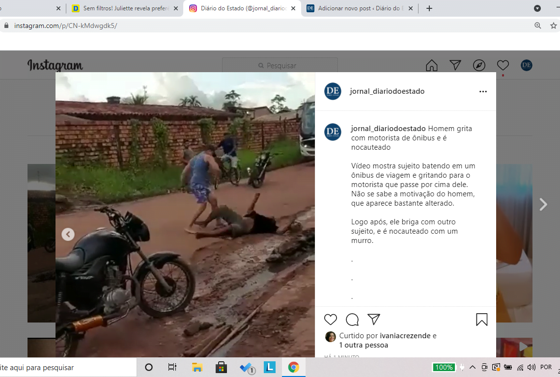Click the POR language indicator
560x377 pixels.
click(546, 367)
